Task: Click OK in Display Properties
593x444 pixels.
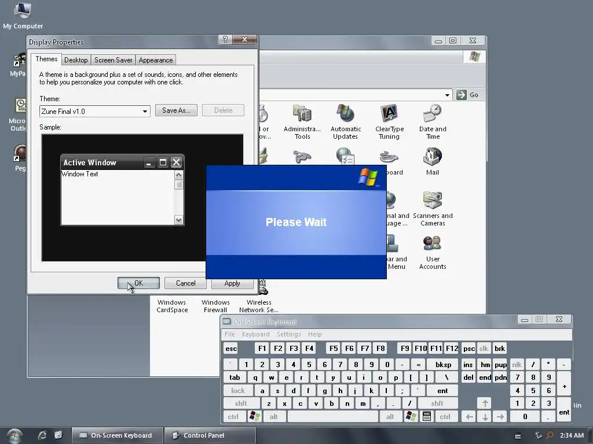Action: point(138,283)
